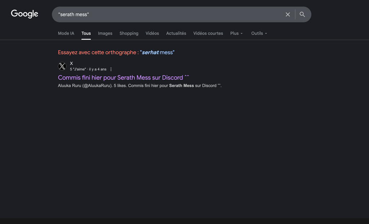
Task: Click the "serhat mess" spelling suggestion
Action: click(x=157, y=53)
